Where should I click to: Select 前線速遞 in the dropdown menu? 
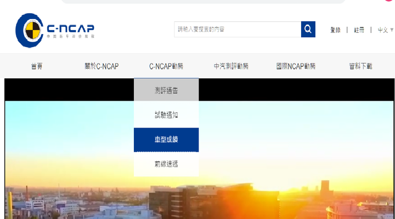click(x=166, y=164)
